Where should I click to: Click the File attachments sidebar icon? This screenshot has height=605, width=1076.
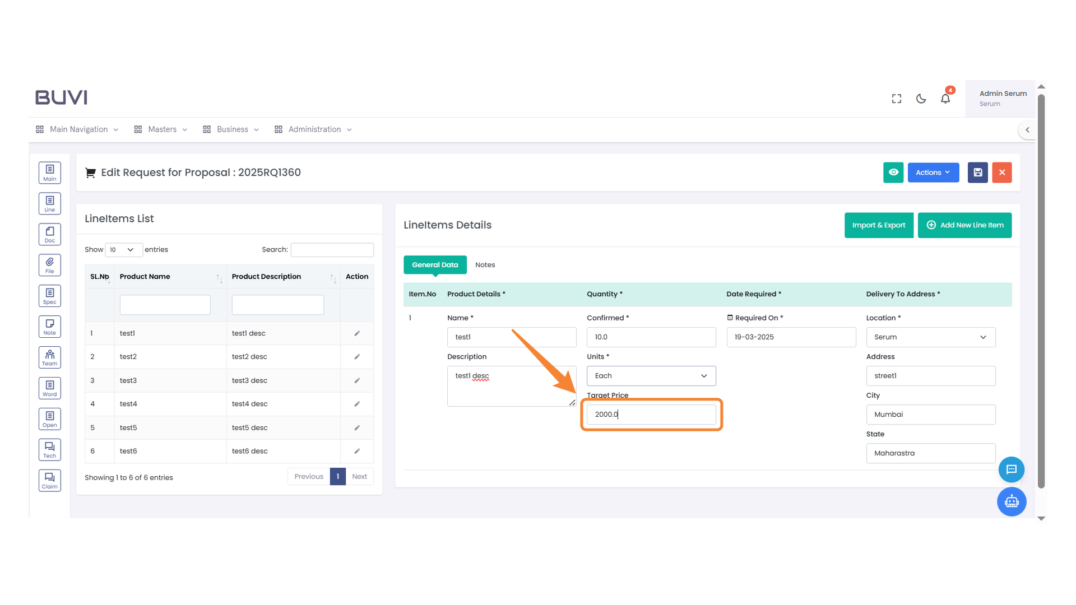click(x=49, y=264)
